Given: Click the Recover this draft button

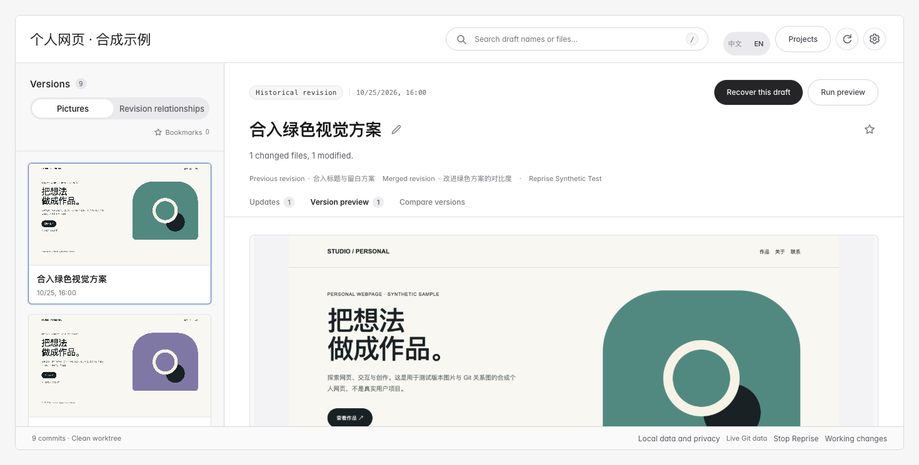Looking at the screenshot, I should [758, 92].
